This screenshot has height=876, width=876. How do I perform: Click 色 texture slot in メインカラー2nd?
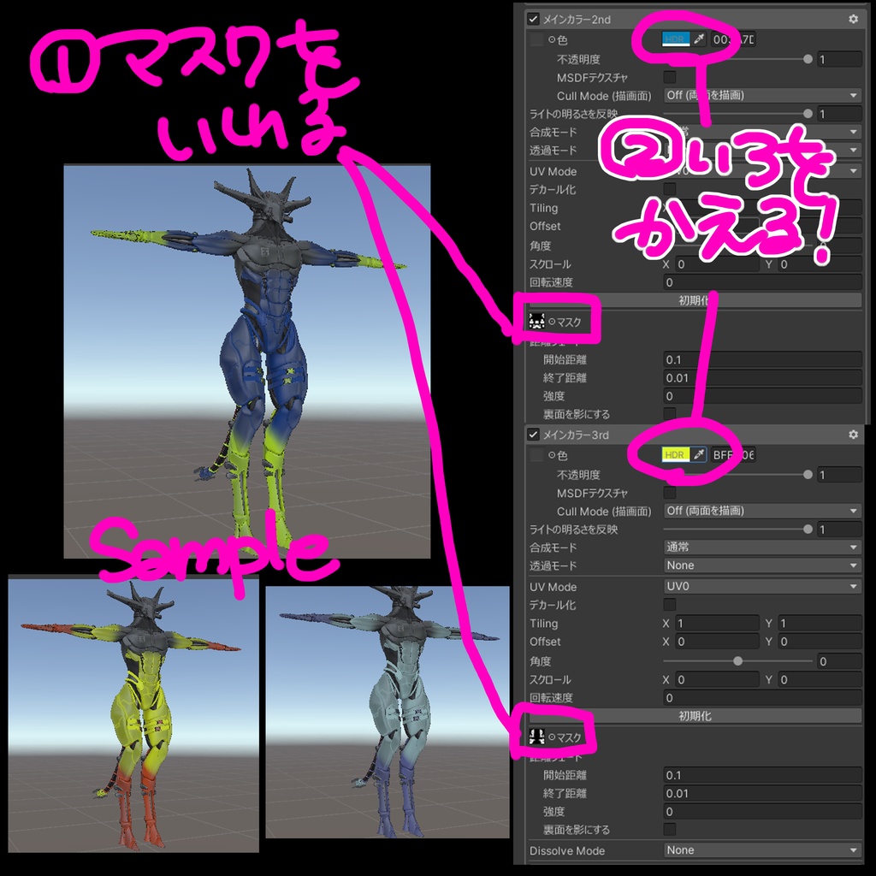pos(536,39)
